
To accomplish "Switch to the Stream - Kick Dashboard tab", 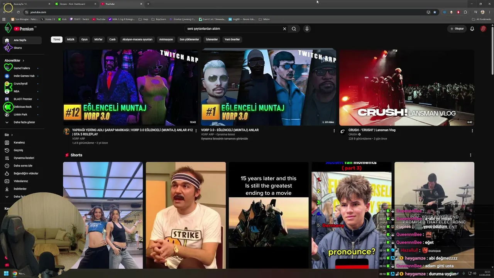I will point(76,4).
